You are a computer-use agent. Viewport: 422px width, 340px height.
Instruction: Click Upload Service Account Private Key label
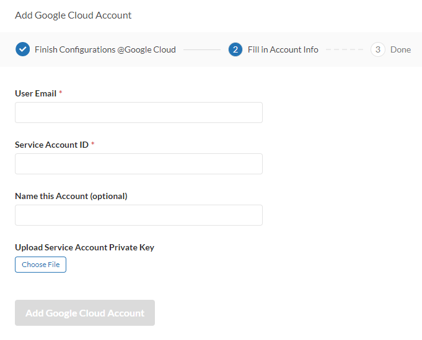point(84,247)
